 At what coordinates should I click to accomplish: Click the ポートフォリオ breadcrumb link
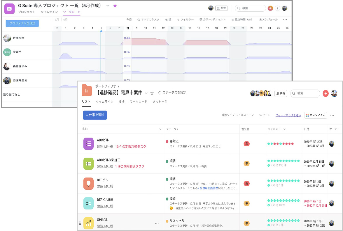coord(106,86)
